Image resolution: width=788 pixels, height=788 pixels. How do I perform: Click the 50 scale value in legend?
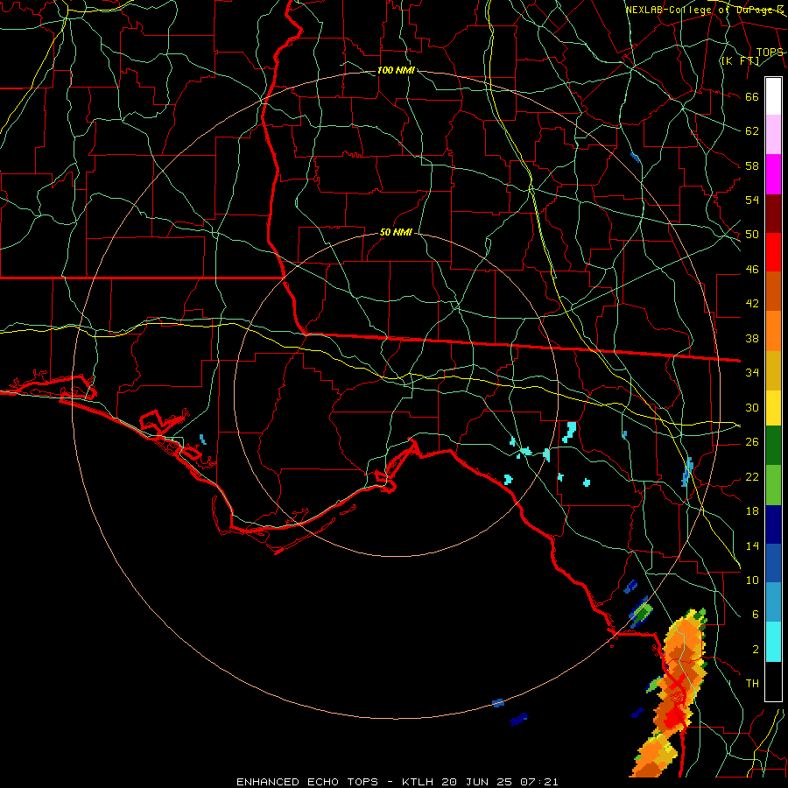tap(752, 235)
